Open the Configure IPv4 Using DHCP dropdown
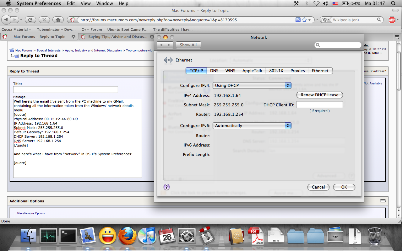The width and height of the screenshot is (402, 251). 252,85
